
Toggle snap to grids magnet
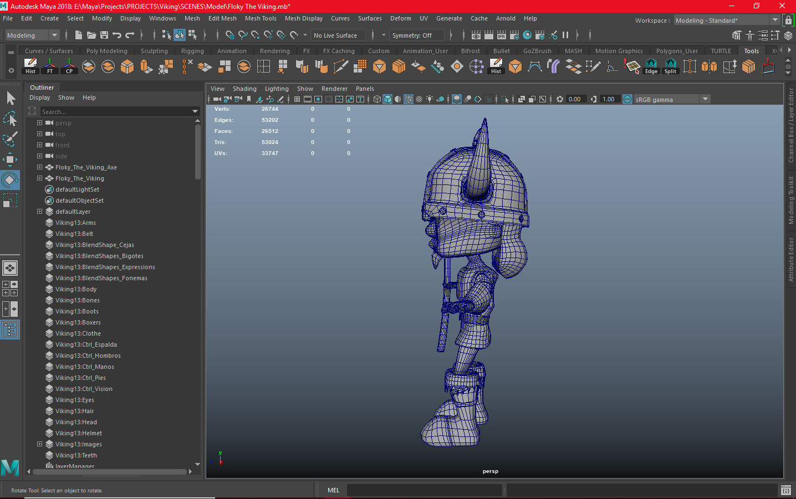point(229,35)
